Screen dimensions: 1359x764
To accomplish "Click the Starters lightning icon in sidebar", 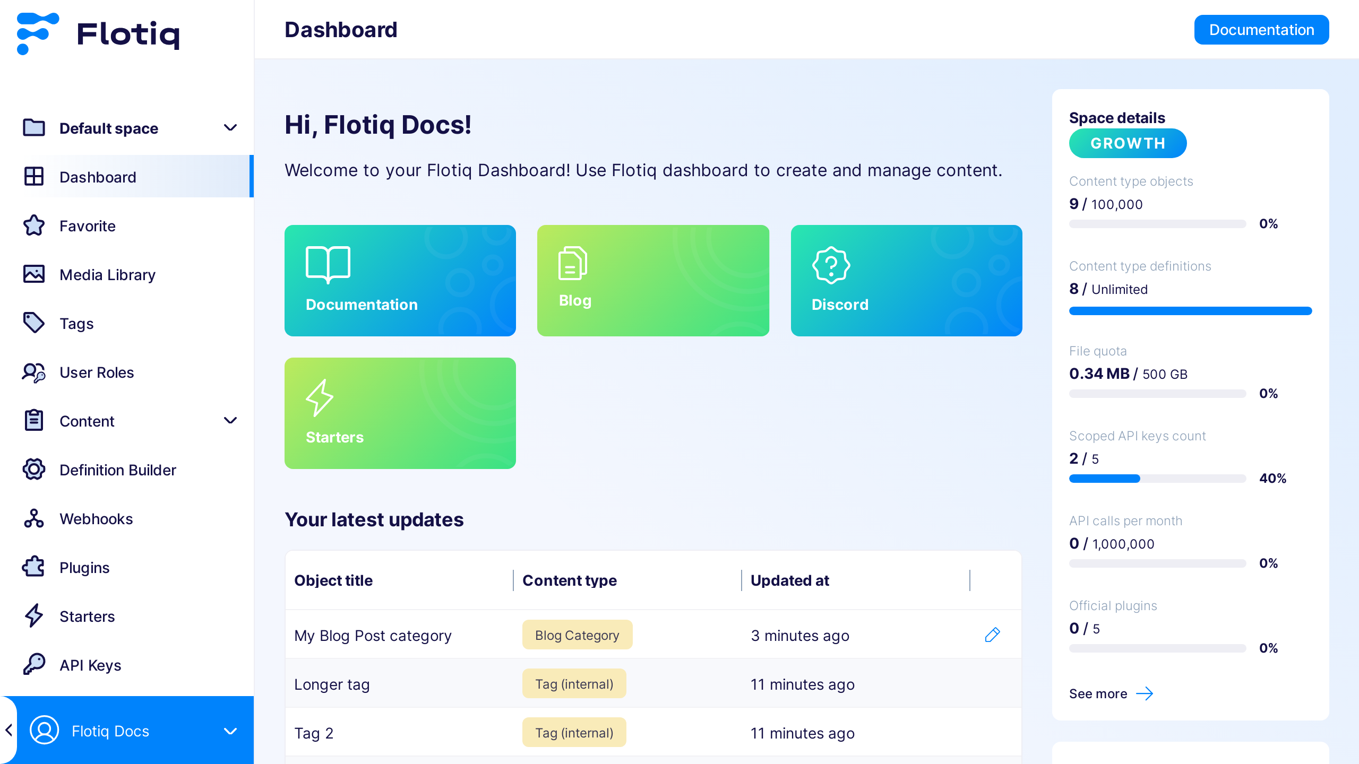I will 34,616.
